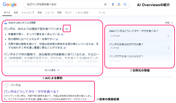Click the 詳細 link
Screen dimensions: 176x103
click(167, 23)
